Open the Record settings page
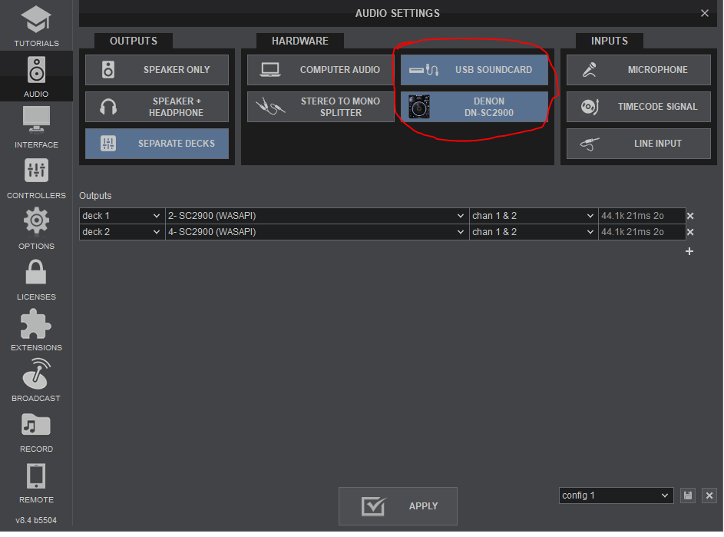Image resolution: width=724 pixels, height=537 pixels. [x=36, y=432]
